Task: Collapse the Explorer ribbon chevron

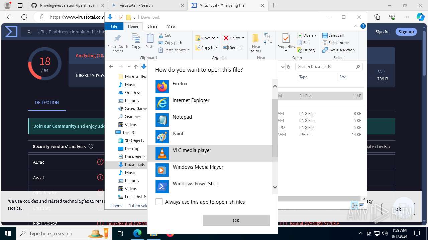Action: [x=356, y=26]
